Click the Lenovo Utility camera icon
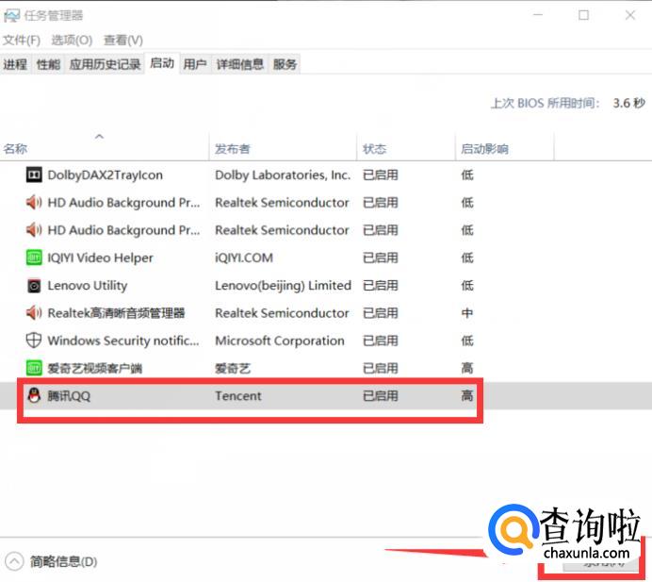652x582 pixels. click(34, 285)
